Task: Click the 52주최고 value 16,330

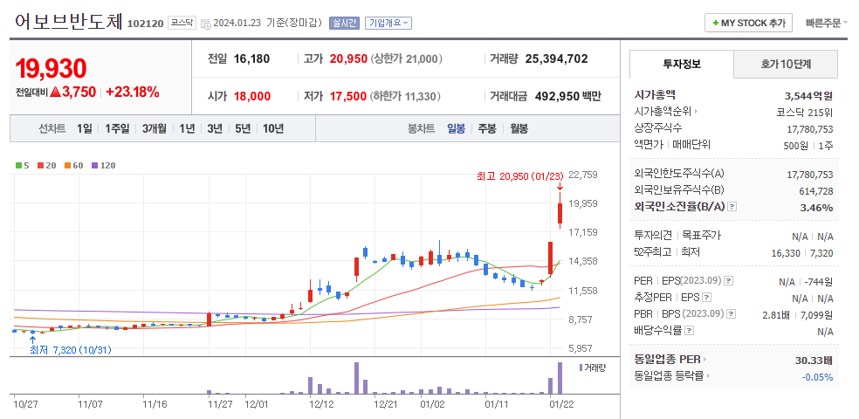Action: coord(787,253)
